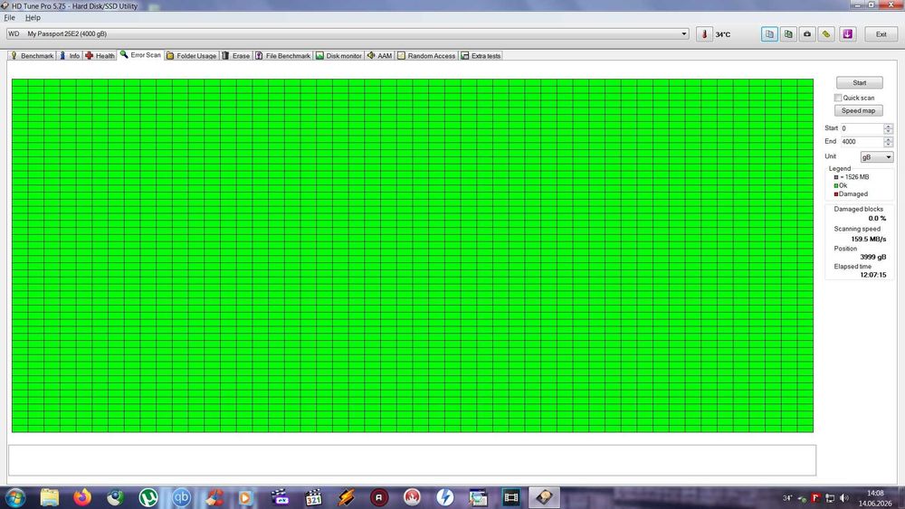
Task: Switch to the Disk monitor tab
Action: (338, 56)
